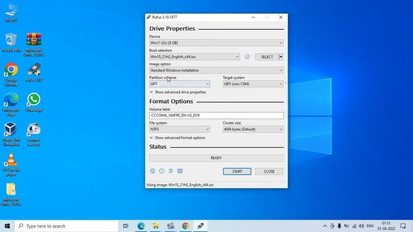Click the Format Factory taskbar icon
The height and width of the screenshot is (232, 413).
170,226
